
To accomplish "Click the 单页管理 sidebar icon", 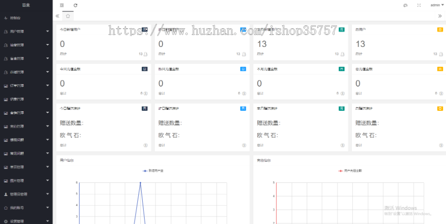I will pos(5,167).
